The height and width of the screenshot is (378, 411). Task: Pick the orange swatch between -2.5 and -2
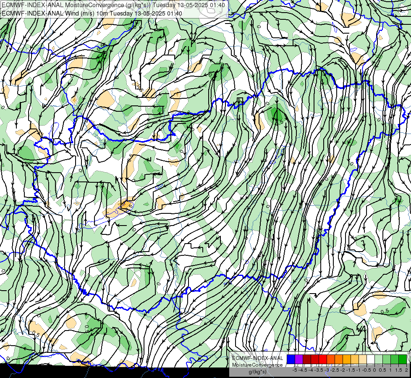[339, 360]
